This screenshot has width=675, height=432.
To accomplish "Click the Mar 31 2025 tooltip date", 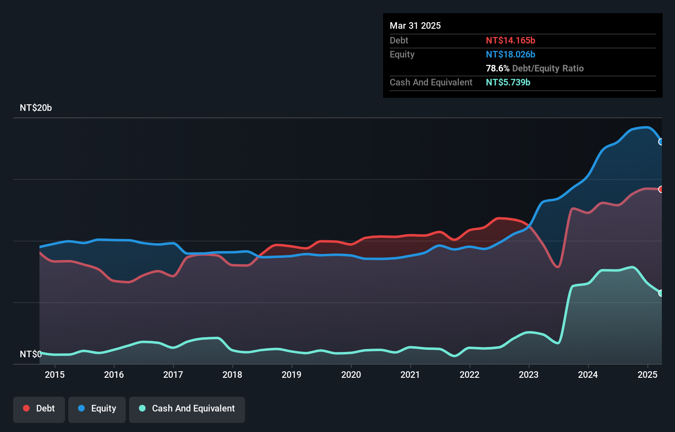I will (x=415, y=25).
